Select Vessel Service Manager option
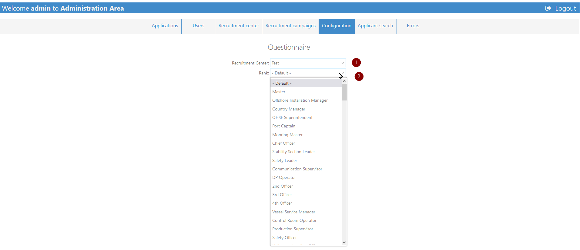 tap(306, 212)
